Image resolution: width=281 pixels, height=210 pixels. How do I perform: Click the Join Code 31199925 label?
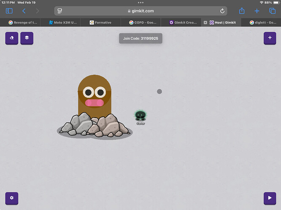click(x=140, y=38)
